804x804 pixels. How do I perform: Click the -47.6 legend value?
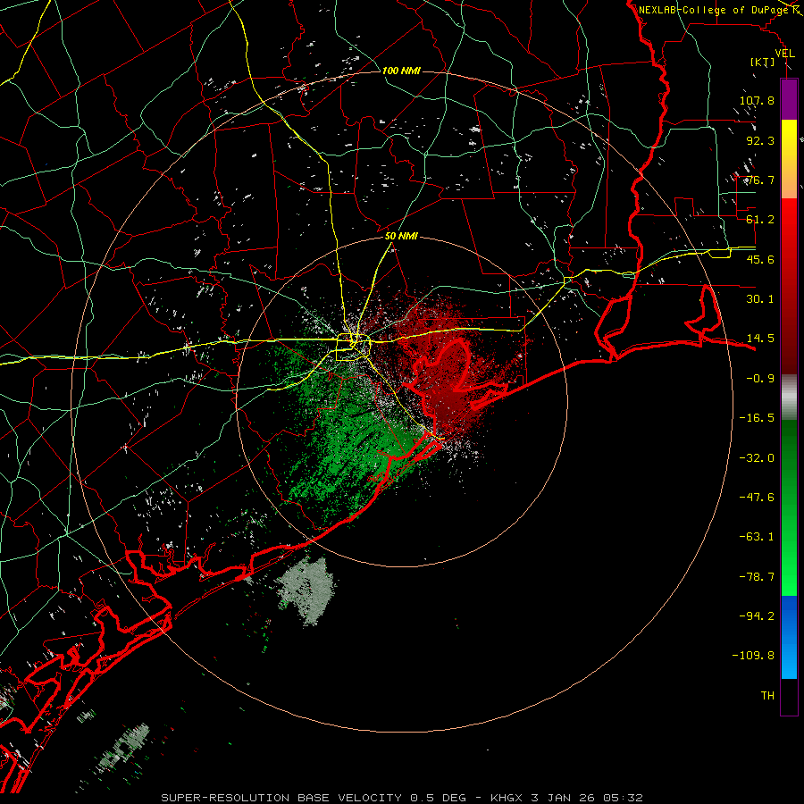(757, 498)
